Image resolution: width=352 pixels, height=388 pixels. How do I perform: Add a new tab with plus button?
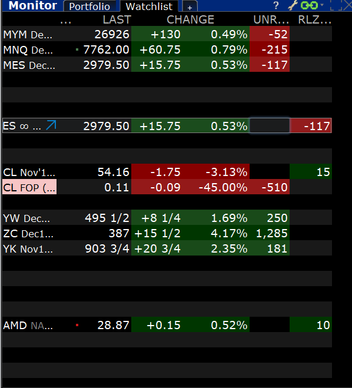(x=190, y=7)
